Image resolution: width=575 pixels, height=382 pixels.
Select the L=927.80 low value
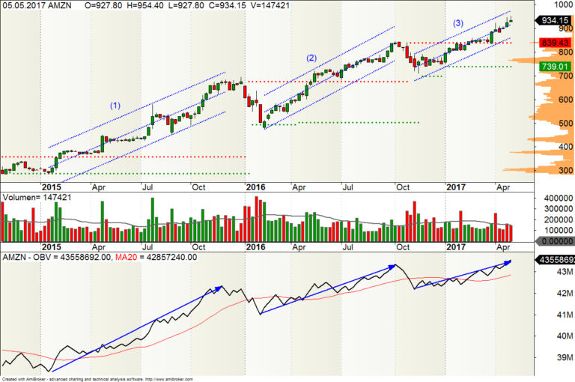pos(186,5)
